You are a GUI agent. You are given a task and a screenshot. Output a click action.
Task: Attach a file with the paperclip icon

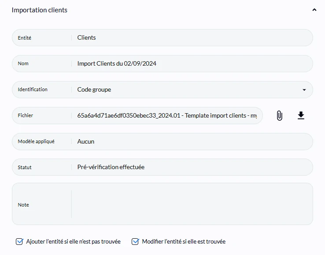point(279,115)
